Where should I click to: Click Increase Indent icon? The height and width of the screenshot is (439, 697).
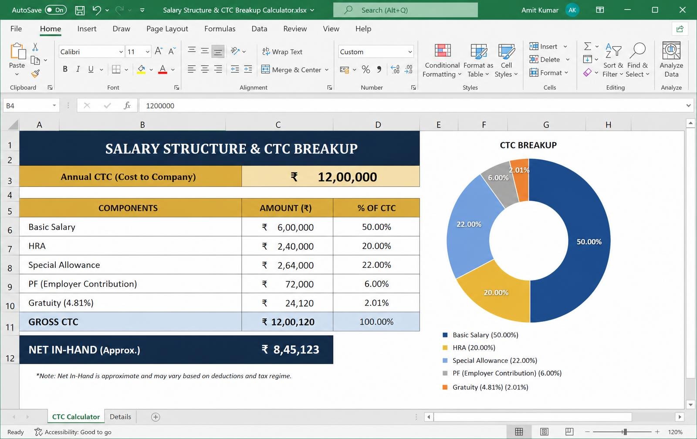point(248,69)
